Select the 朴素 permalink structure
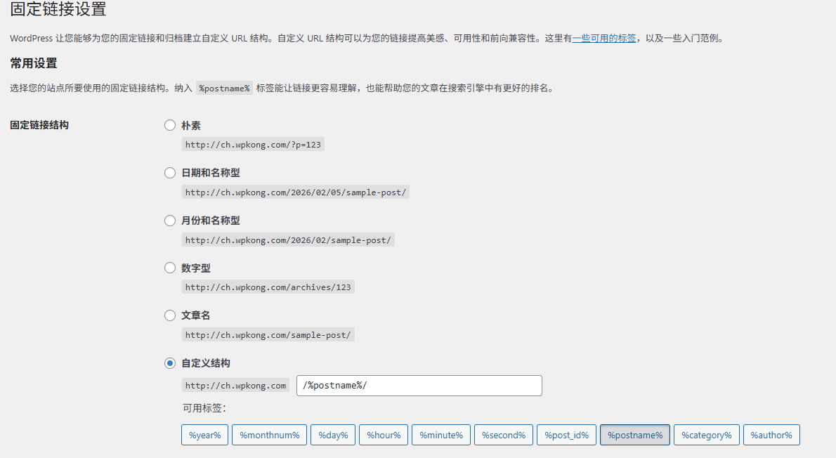Screen dimensions: 836x458 [x=169, y=125]
